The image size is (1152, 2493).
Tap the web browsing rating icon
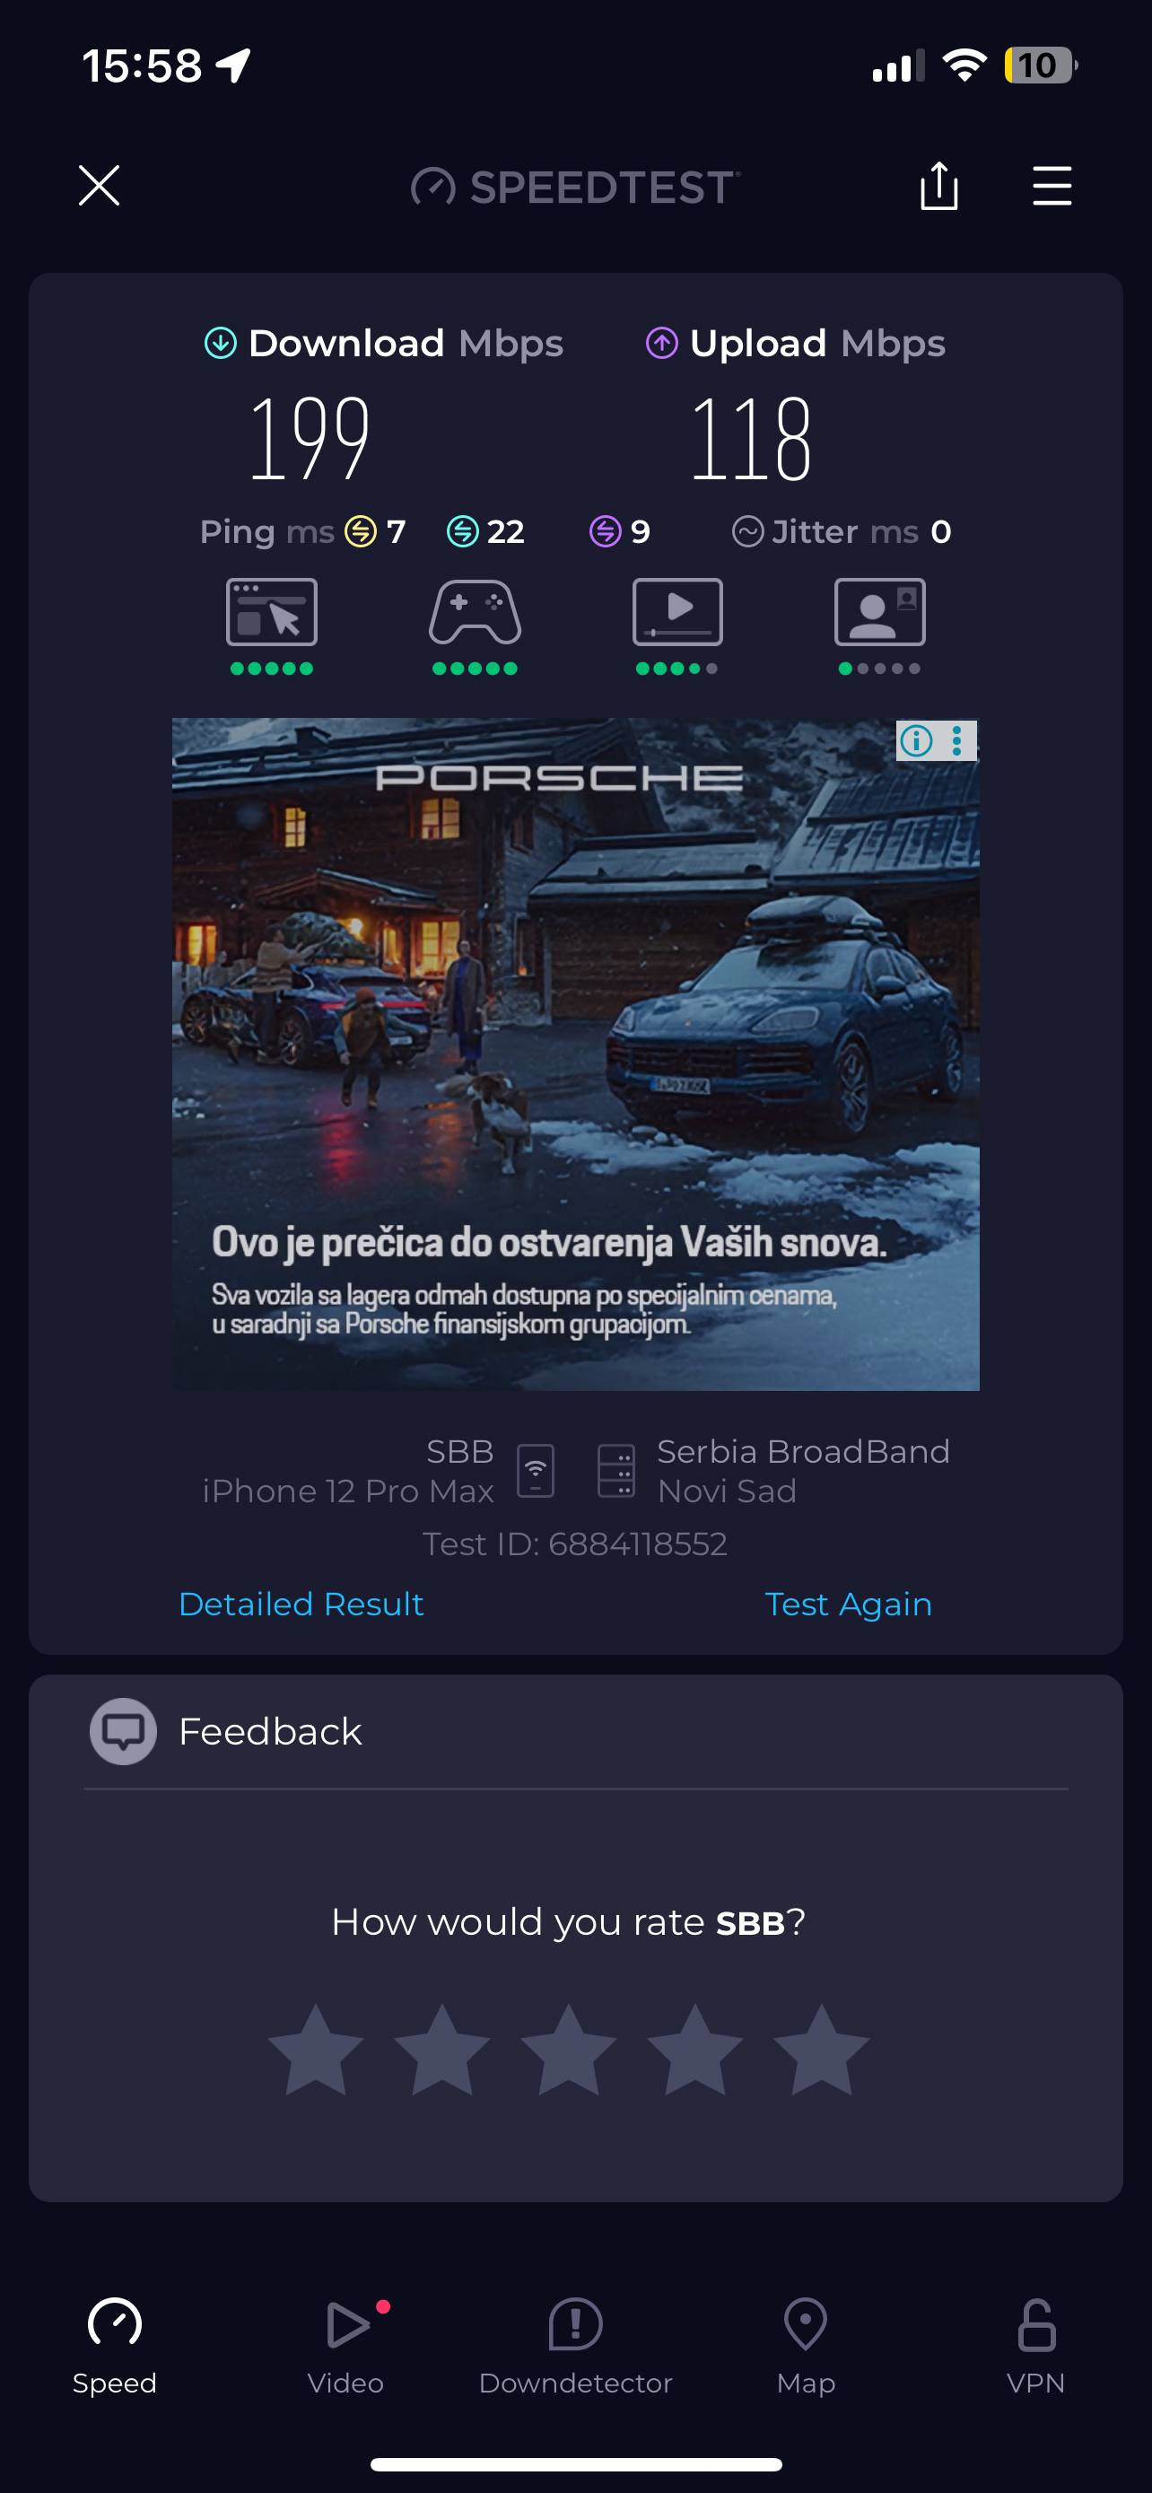point(272,612)
